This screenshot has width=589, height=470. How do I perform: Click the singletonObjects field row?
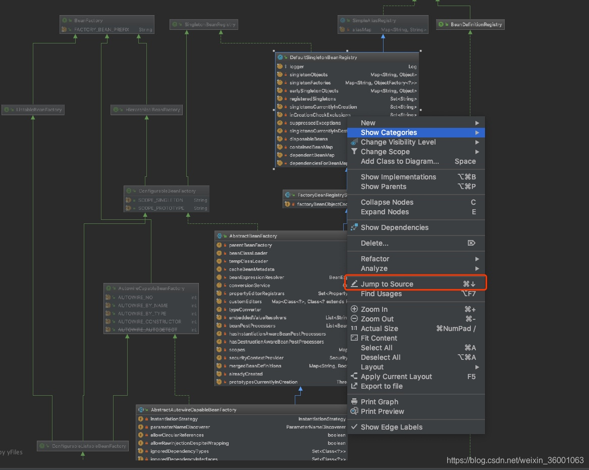347,75
